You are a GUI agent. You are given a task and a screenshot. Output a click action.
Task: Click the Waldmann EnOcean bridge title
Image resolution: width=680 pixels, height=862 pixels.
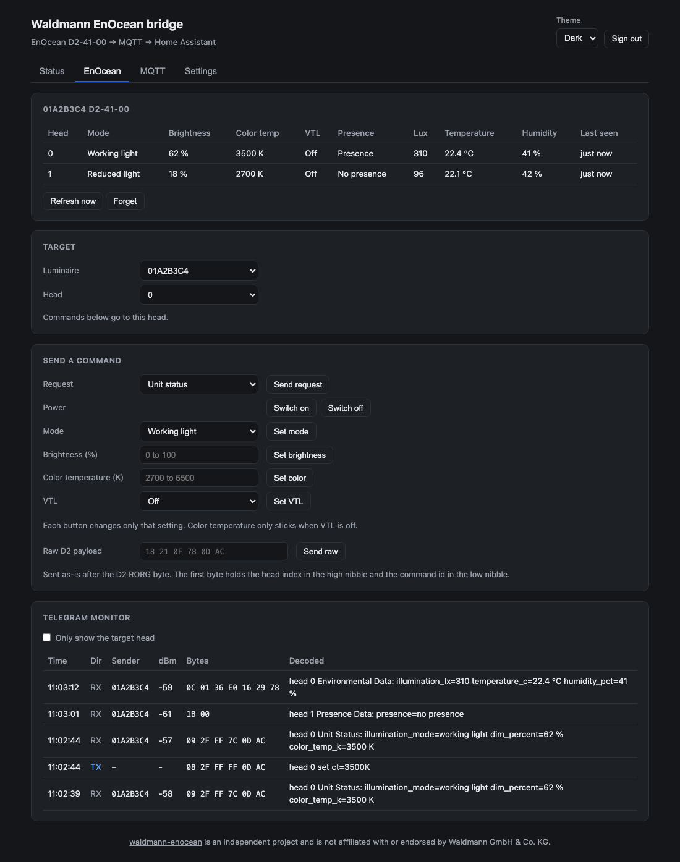(x=107, y=24)
